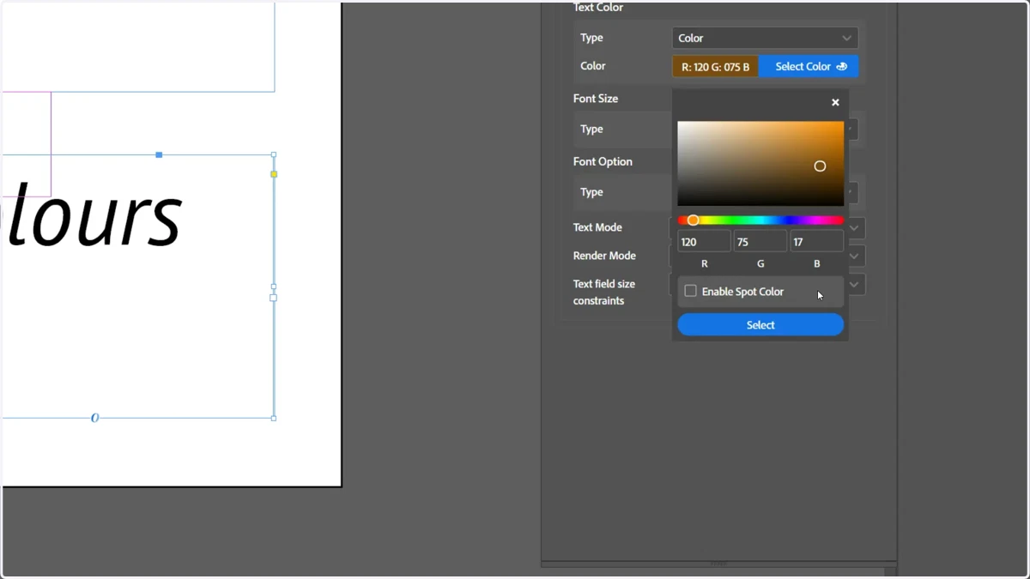Enable the Spot Color checkbox
Image resolution: width=1030 pixels, height=579 pixels.
690,291
